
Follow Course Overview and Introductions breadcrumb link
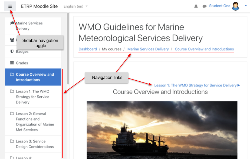click(x=204, y=49)
